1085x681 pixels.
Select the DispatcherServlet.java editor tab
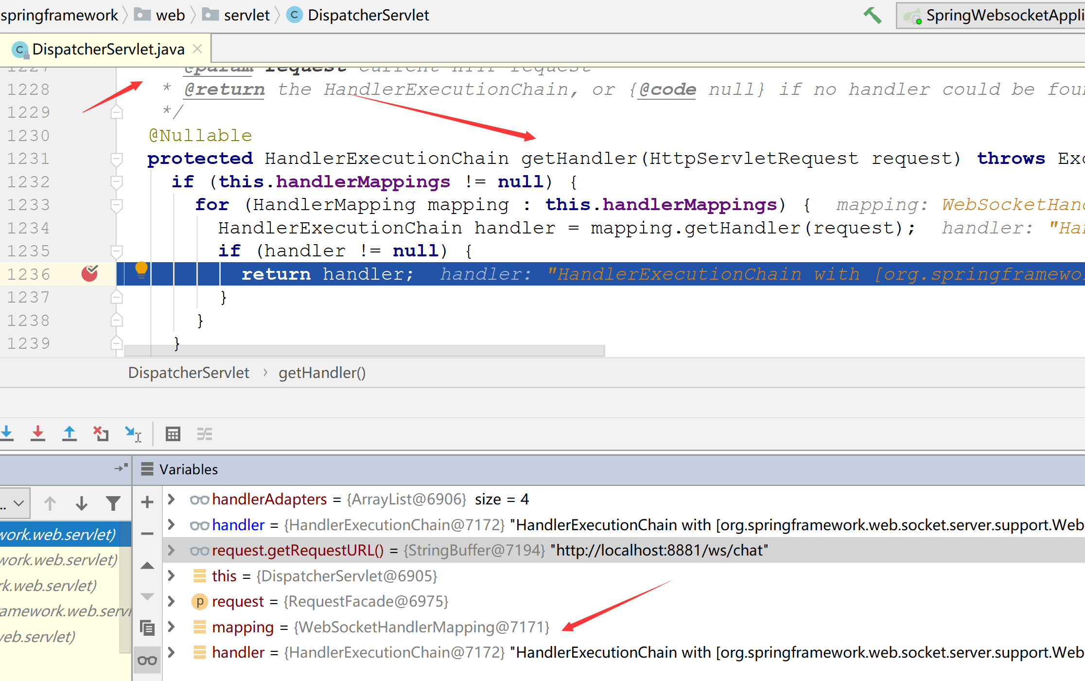108,49
